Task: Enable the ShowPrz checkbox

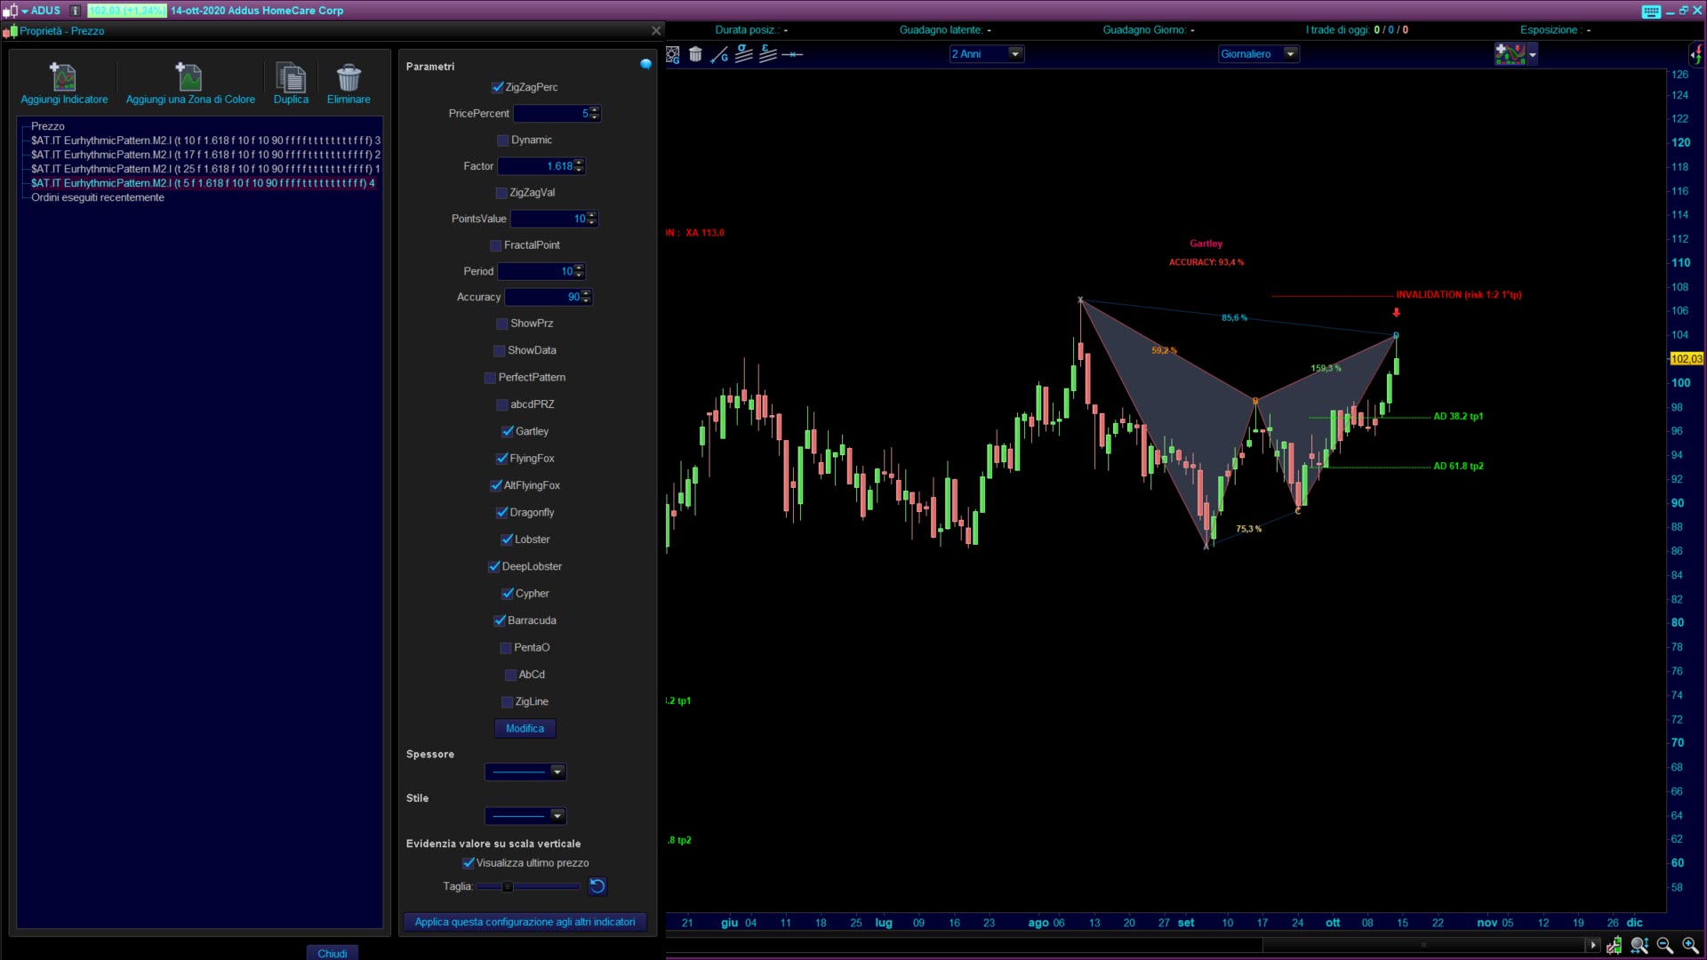Action: 502,324
